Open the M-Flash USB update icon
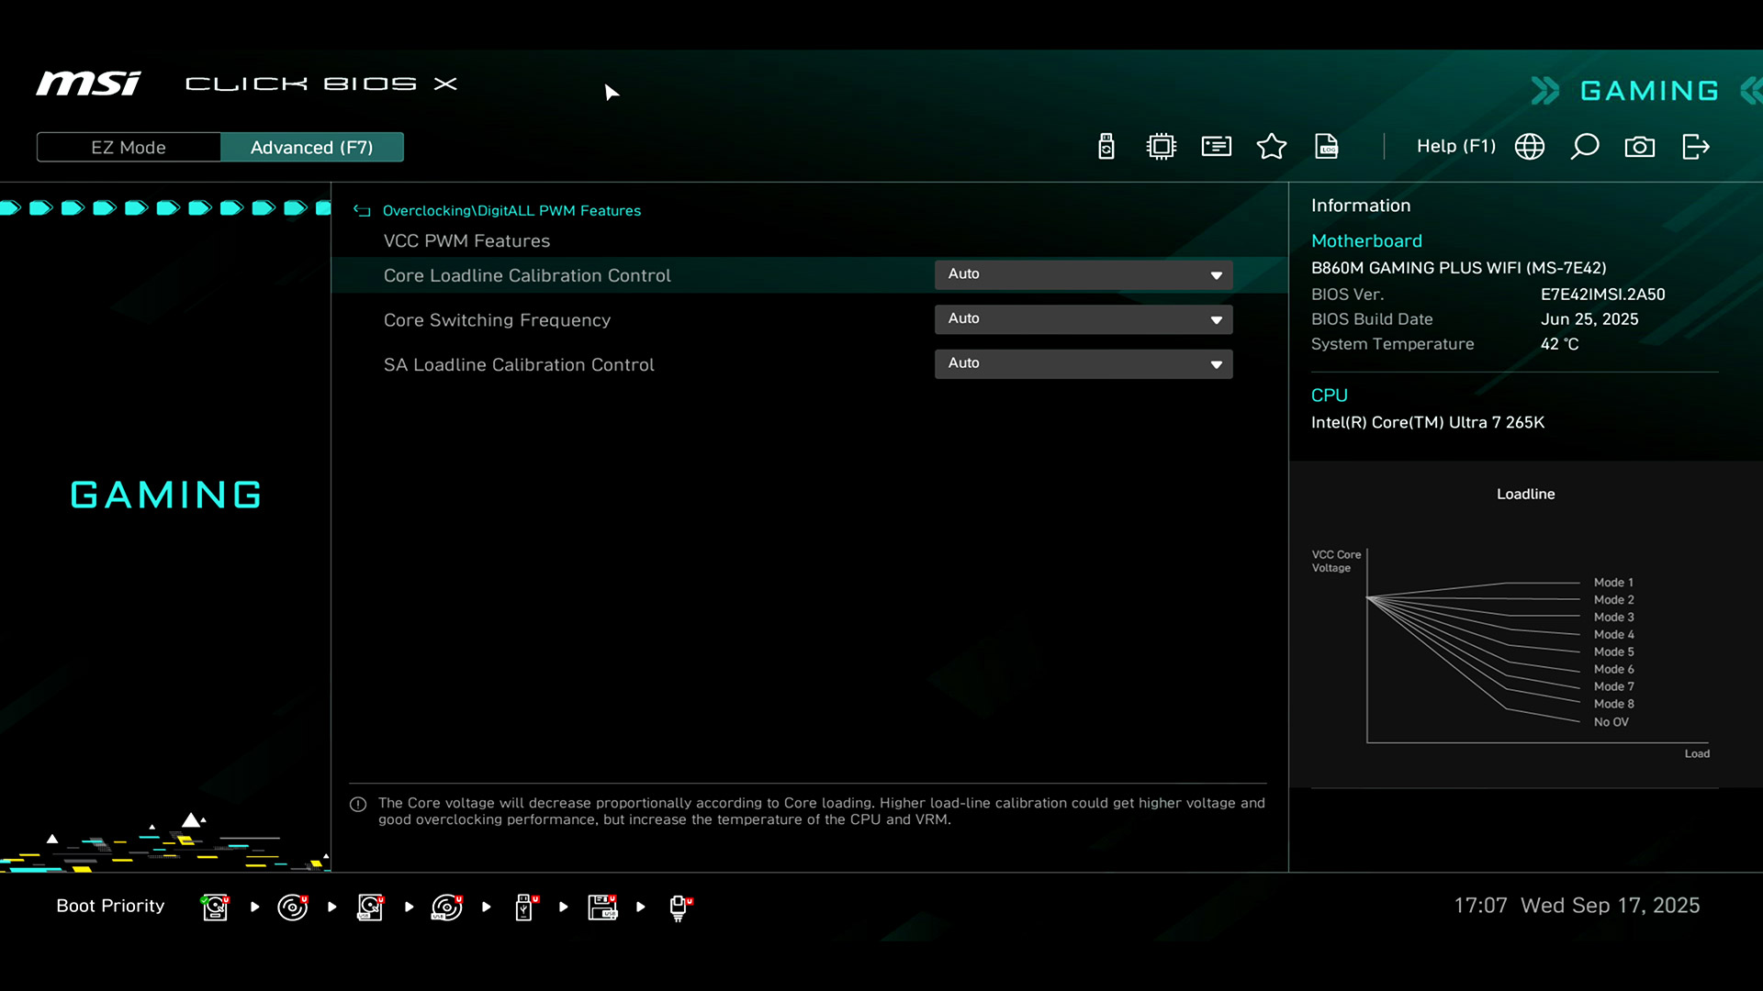Viewport: 1763px width, 991px height. (x=1106, y=147)
